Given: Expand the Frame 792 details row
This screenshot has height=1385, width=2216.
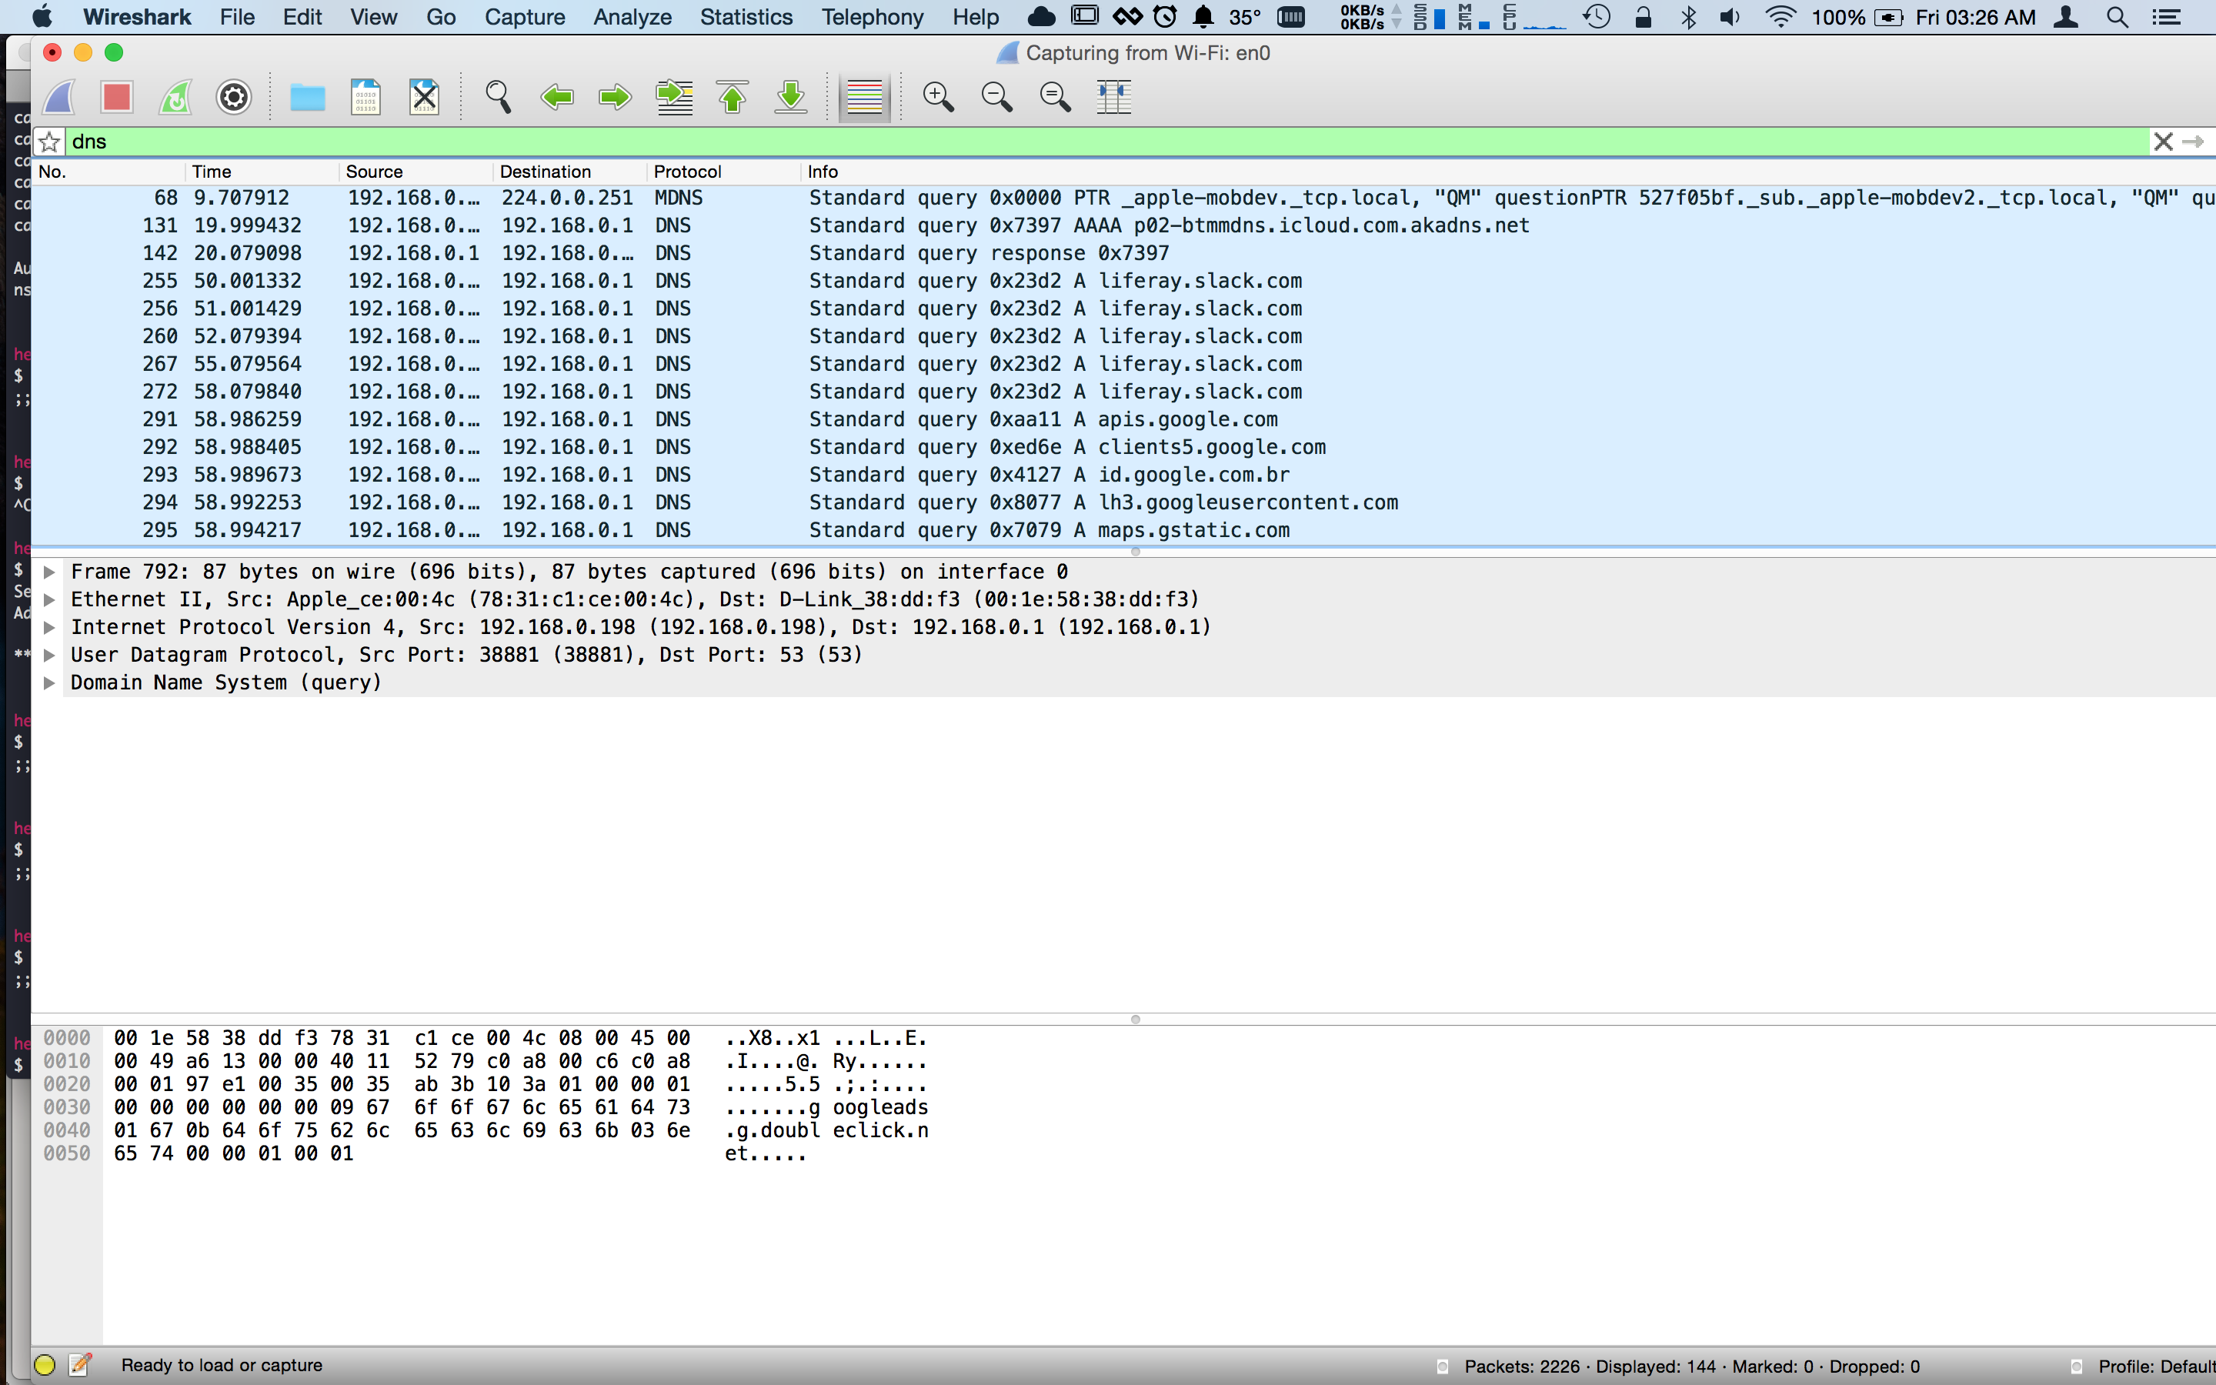Looking at the screenshot, I should (x=49, y=572).
